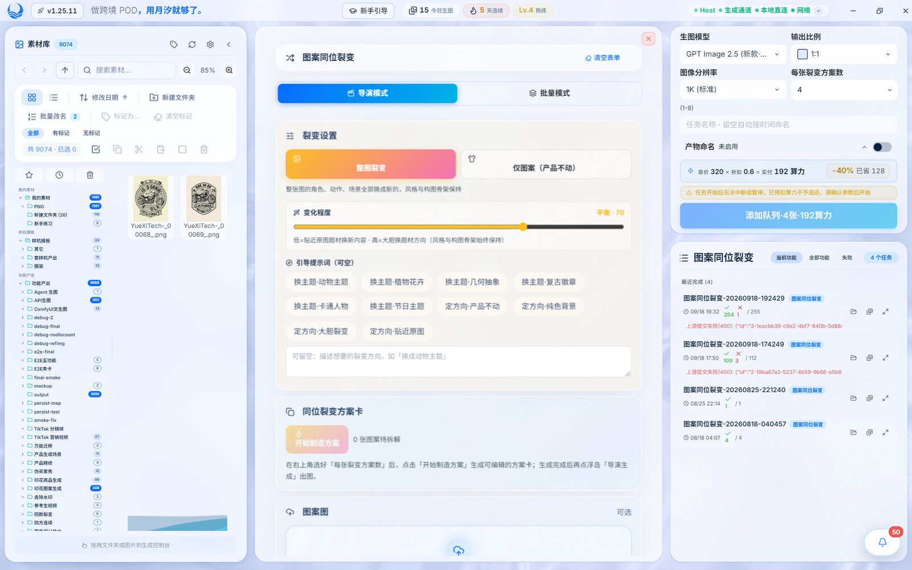The image size is (912, 570).
Task: Select 整图裂变 mode option
Action: [371, 164]
